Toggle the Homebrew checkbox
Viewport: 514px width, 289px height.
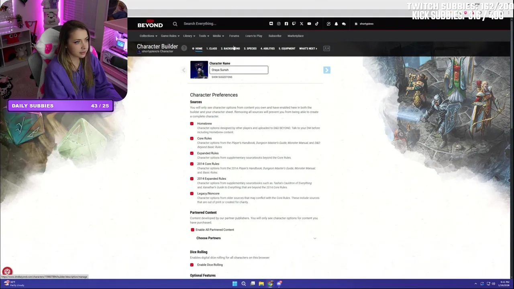pos(192,124)
